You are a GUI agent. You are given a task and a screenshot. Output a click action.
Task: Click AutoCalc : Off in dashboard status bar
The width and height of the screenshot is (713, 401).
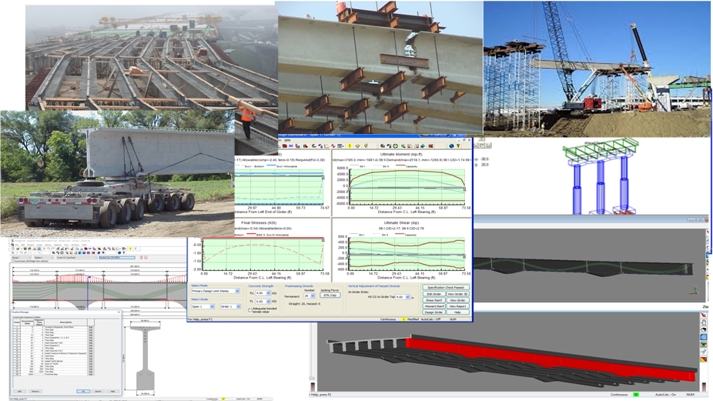tap(430, 319)
